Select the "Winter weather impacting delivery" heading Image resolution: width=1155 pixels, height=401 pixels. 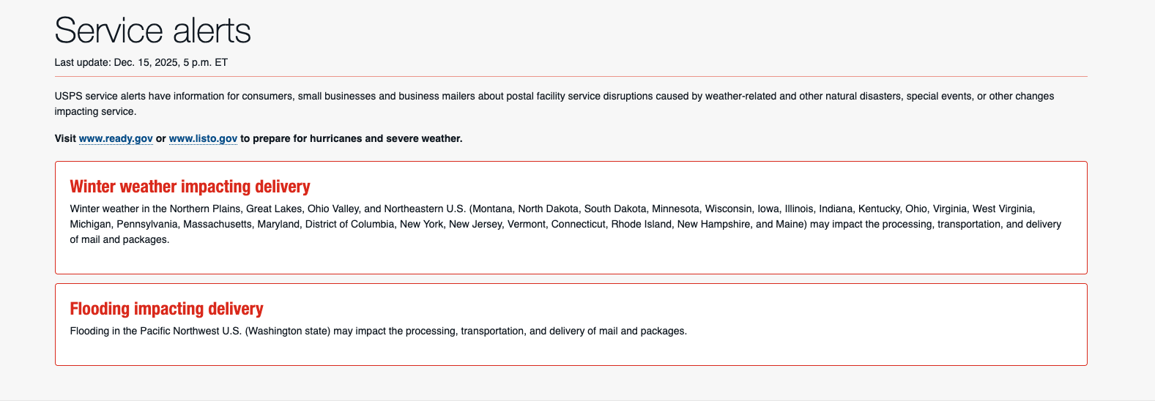coord(190,187)
